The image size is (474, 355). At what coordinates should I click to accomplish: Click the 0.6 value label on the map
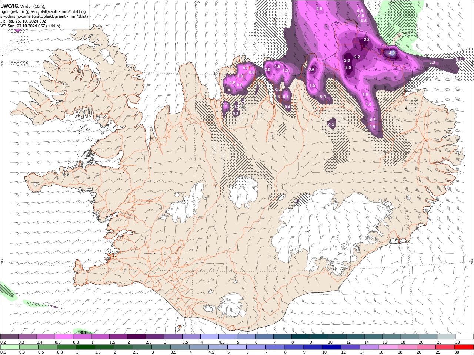pyautogui.click(x=286, y=97)
